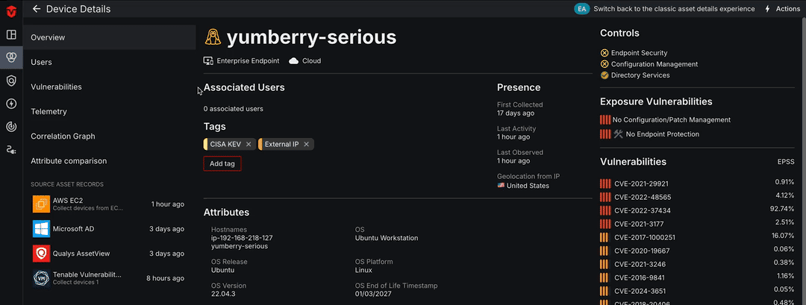Open Microsoft AD source asset record

coord(108,228)
